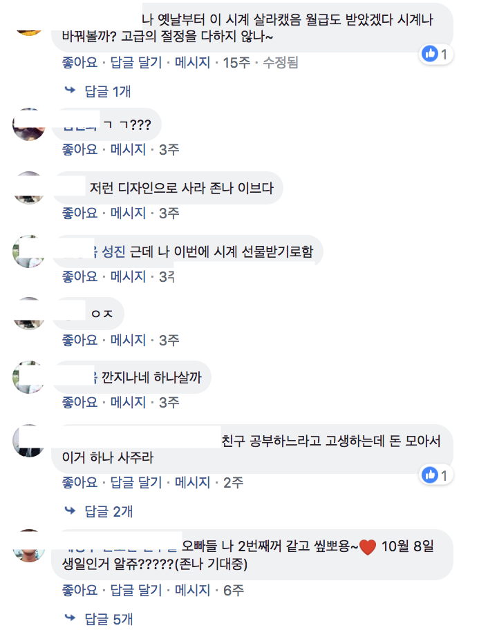Click the reply arrow icon beside '답글 1개'
Viewport: 488px width, 630px height.
point(68,90)
